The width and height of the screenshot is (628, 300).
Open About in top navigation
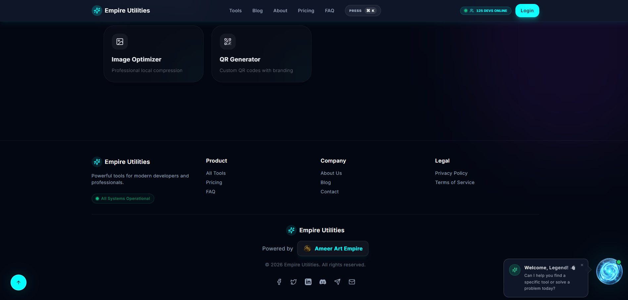[280, 11]
